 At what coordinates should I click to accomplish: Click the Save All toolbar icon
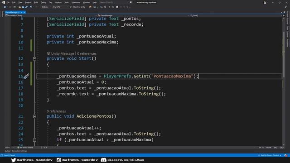[x=26, y=7]
